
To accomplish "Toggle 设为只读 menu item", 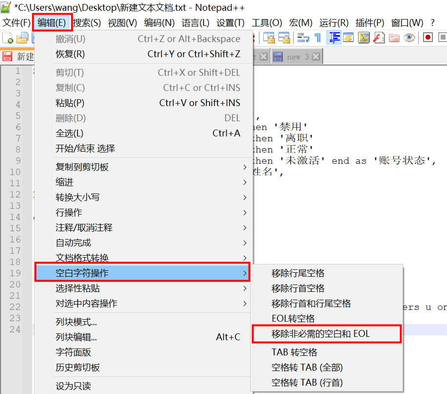I will pyautogui.click(x=144, y=386).
